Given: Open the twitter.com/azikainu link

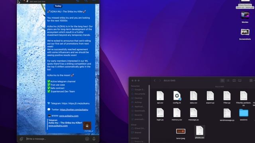Looking at the screenshot, I should (74, 110).
